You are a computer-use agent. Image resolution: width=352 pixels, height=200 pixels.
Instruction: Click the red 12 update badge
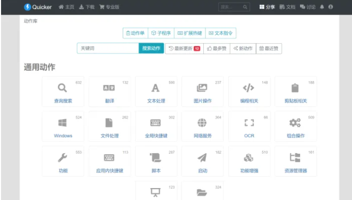[197, 48]
